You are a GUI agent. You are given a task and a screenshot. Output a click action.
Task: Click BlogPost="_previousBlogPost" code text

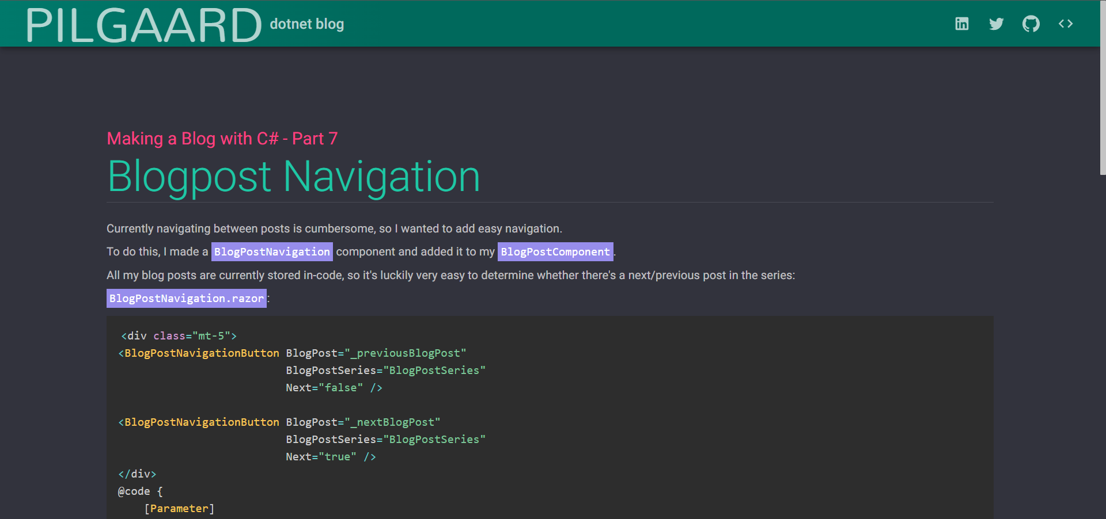click(x=376, y=353)
